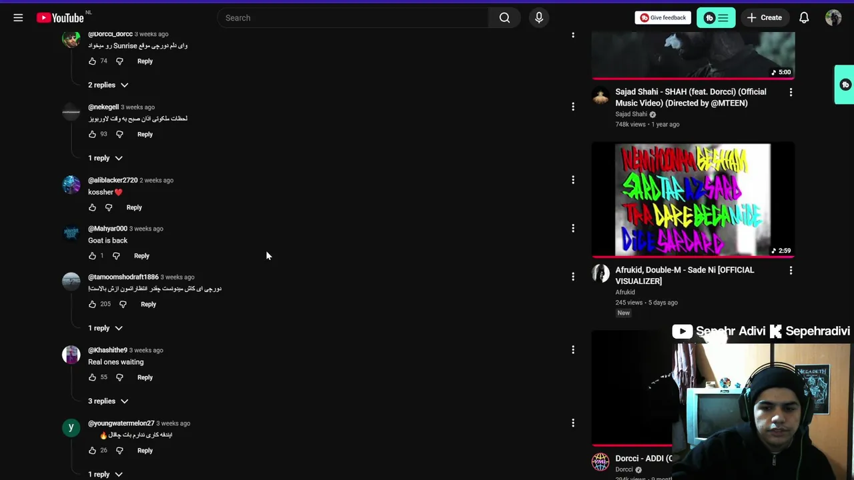Open @aliblacker2720 channel link
This screenshot has height=480, width=854.
pyautogui.click(x=113, y=180)
